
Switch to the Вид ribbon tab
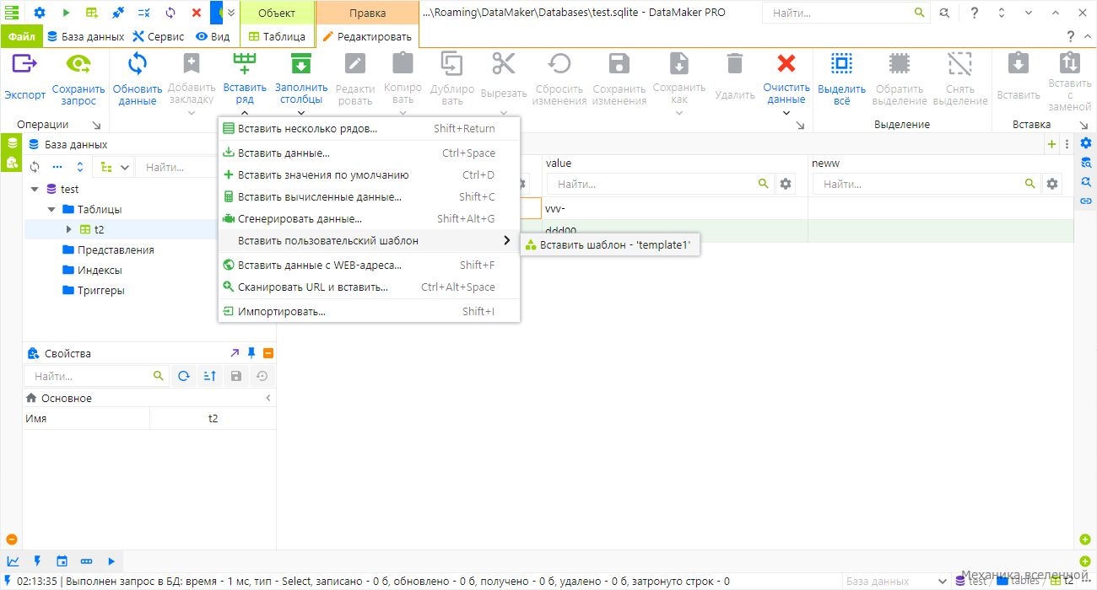212,37
